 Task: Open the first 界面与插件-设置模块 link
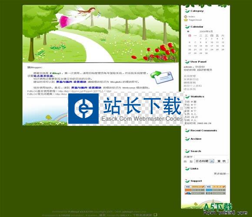tap(71, 82)
